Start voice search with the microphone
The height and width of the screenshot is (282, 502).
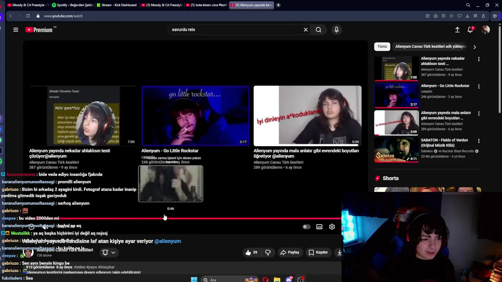click(x=336, y=30)
